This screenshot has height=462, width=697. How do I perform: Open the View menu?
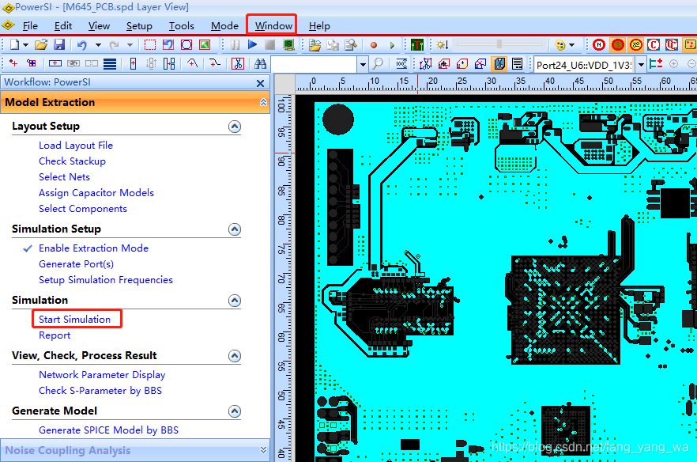click(x=99, y=26)
